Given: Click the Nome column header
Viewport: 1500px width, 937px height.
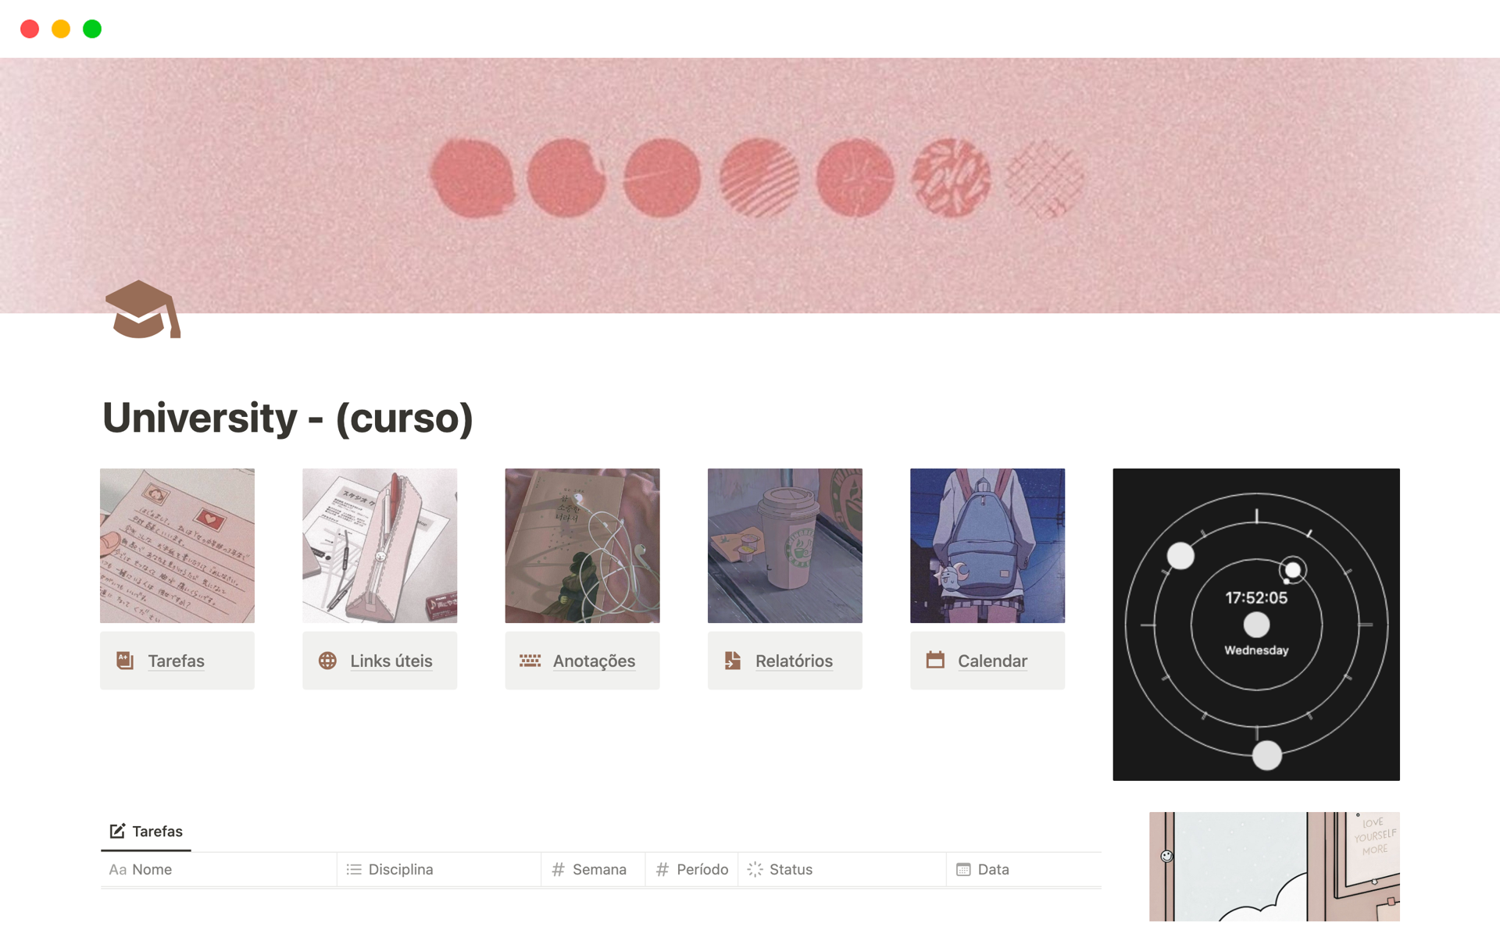Looking at the screenshot, I should pyautogui.click(x=219, y=869).
